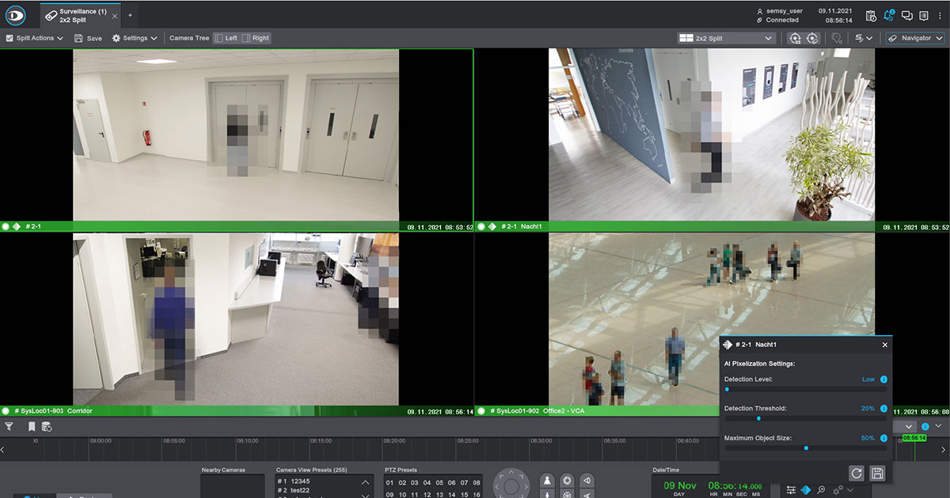Select PTZ preset 05
Screen dimensions: 950x498
tap(439, 482)
